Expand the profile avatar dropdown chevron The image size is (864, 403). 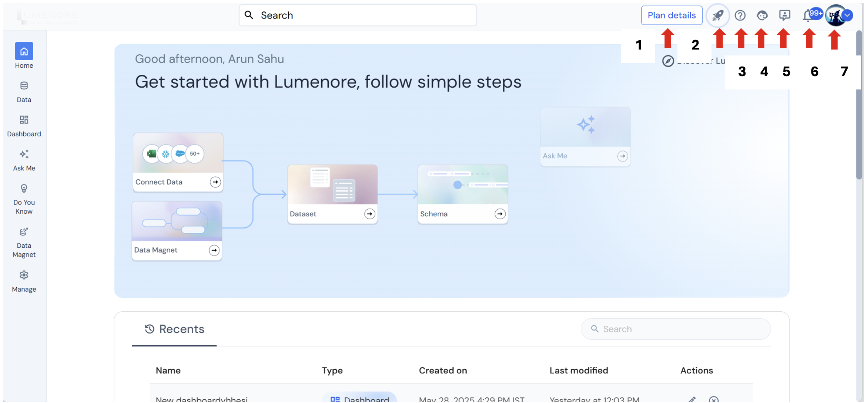click(848, 15)
